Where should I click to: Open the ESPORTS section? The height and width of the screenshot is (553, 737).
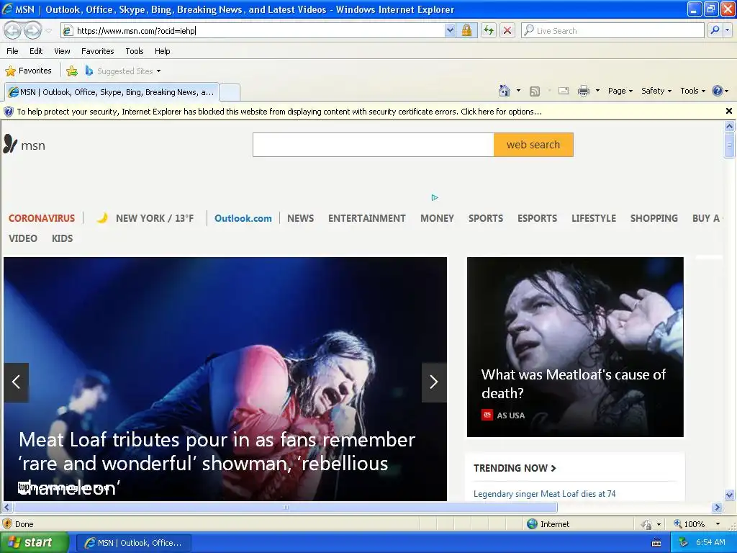point(537,218)
